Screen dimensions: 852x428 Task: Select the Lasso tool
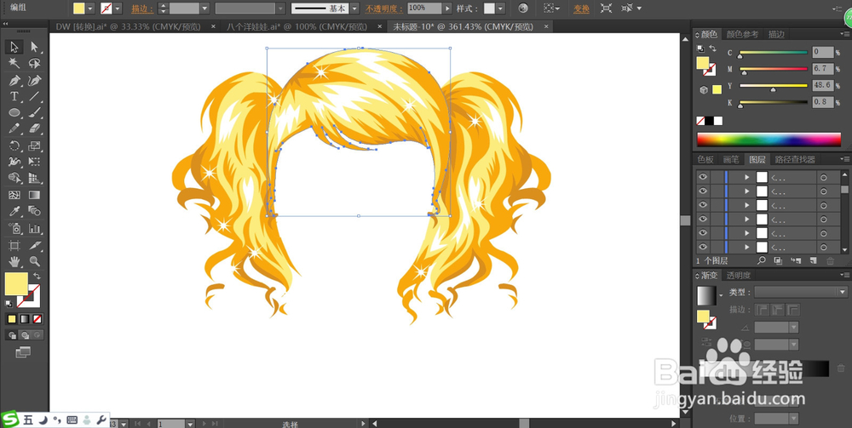tap(34, 64)
